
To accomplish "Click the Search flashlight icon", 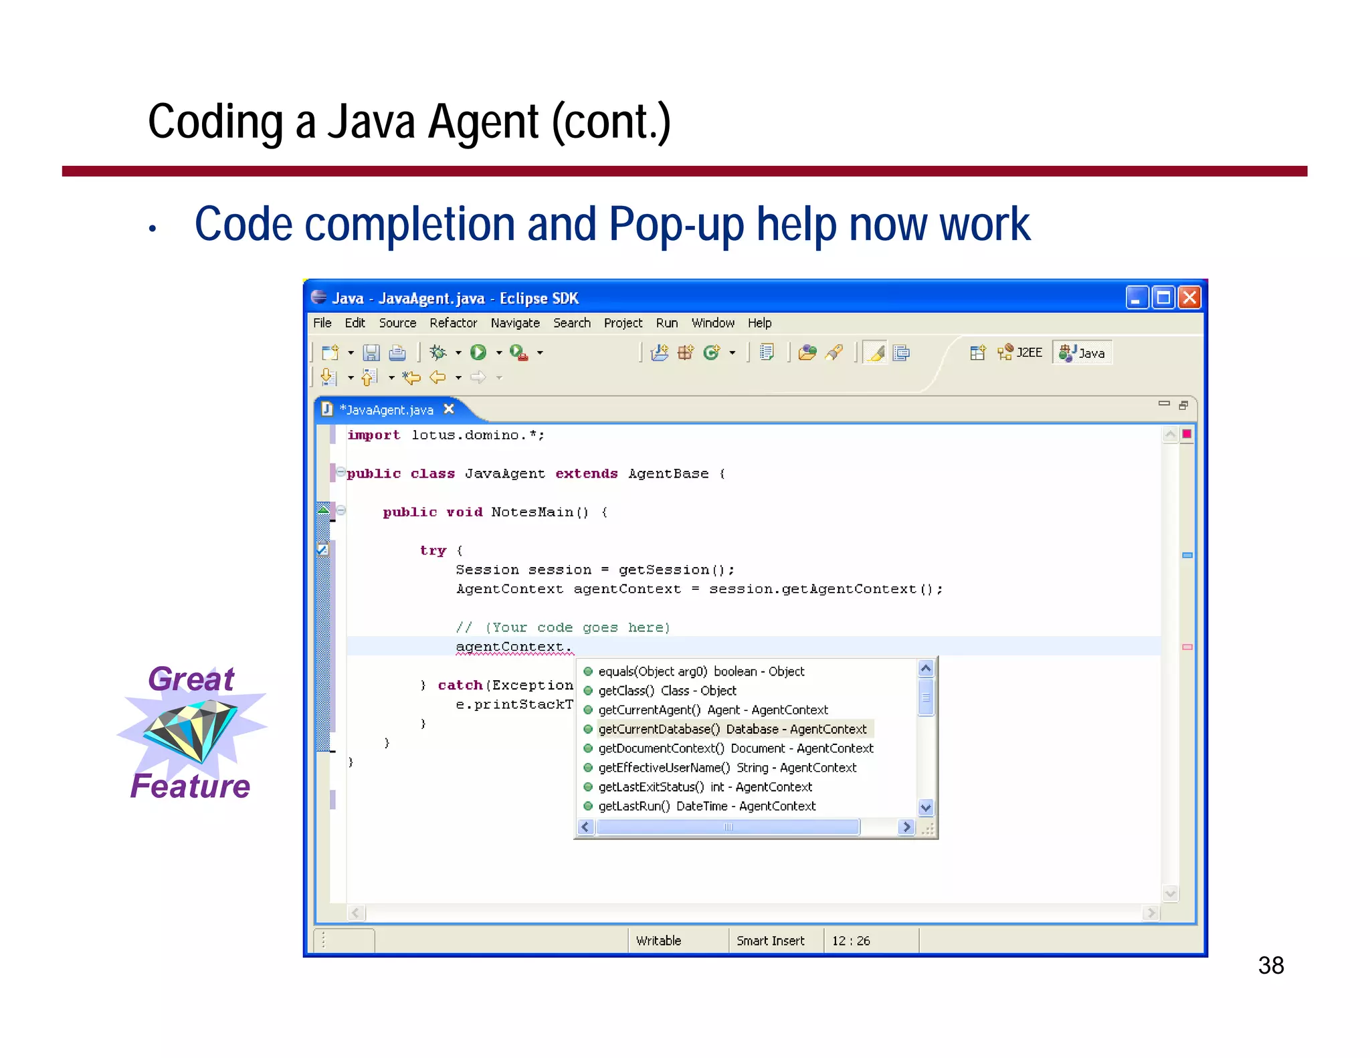I will (834, 352).
